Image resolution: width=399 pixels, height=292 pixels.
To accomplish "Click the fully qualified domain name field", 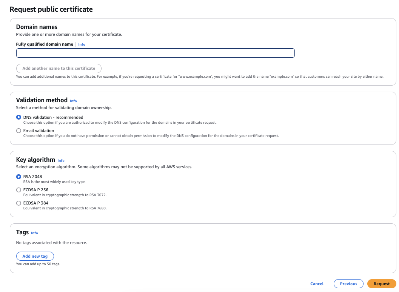I will [x=156, y=53].
